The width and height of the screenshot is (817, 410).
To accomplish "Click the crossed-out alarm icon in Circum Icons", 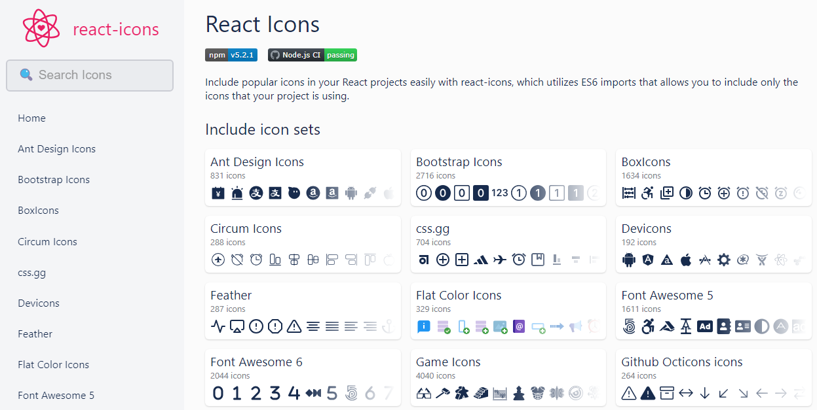I will coord(237,260).
